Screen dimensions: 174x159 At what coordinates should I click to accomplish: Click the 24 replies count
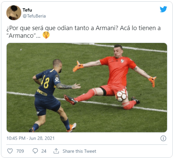44,151
